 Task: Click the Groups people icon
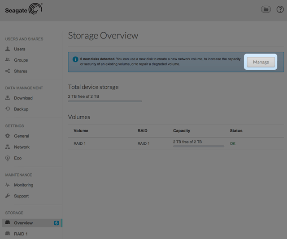click(x=8, y=59)
